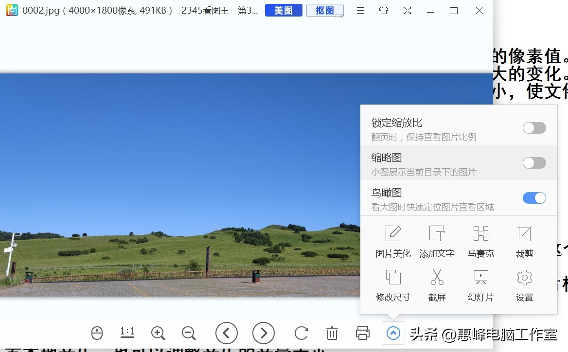Collapse the toolbar popup with up-arrow button

[x=392, y=333]
